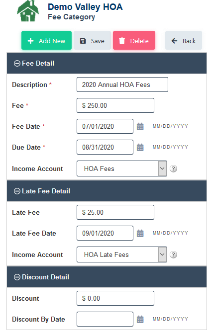This screenshot has height=336, width=213.
Task: Collapse the Late Fee Detail section
Action: tap(17, 191)
